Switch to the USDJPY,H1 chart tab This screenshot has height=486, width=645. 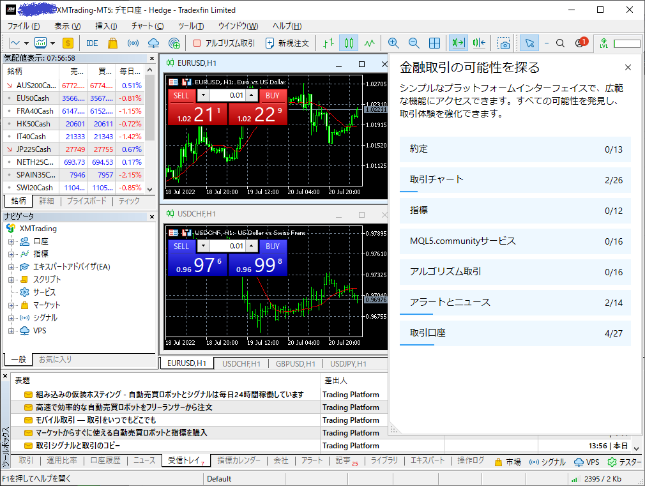[348, 364]
